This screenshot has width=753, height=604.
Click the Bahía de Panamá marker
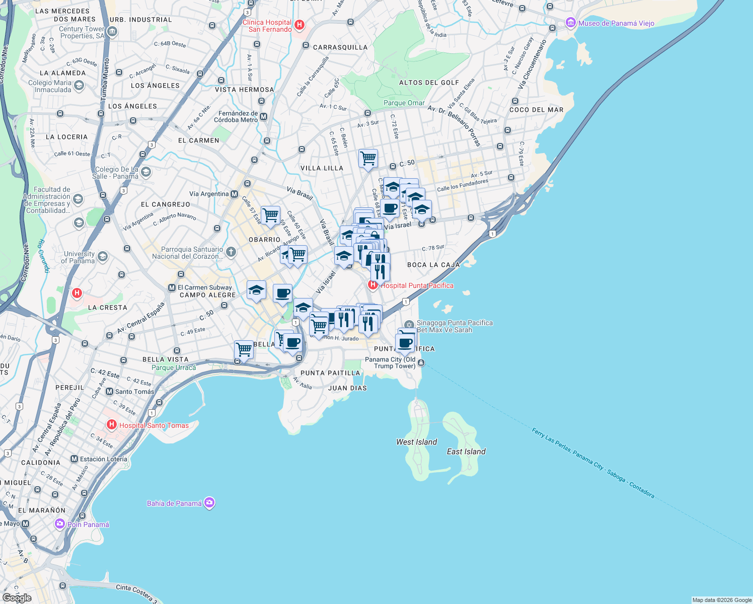[x=209, y=502]
